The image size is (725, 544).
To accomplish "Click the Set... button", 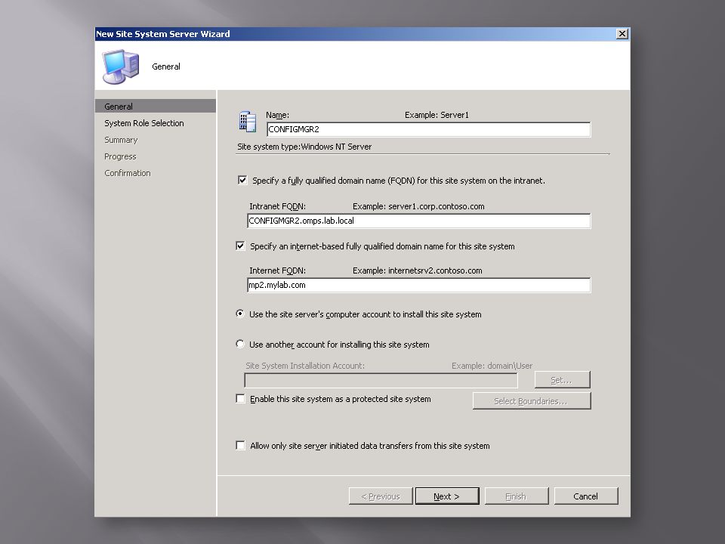I will click(562, 380).
